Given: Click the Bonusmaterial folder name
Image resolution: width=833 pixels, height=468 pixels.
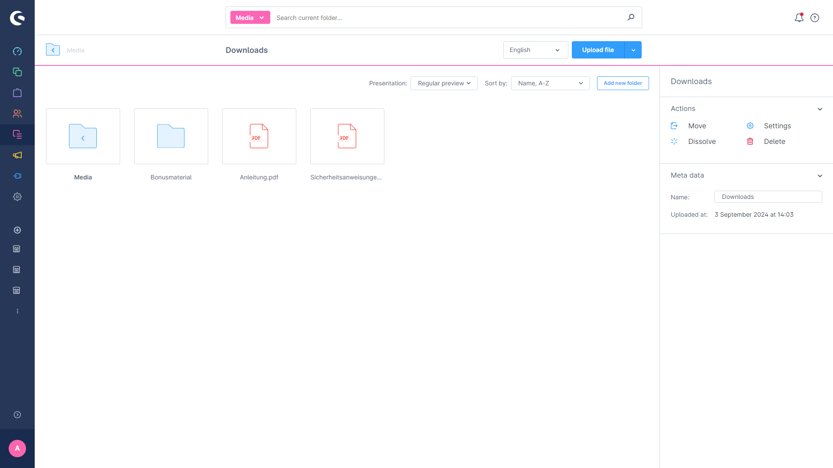Looking at the screenshot, I should point(171,177).
